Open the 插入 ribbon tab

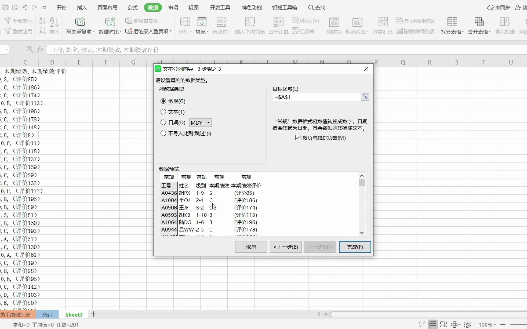click(x=82, y=8)
